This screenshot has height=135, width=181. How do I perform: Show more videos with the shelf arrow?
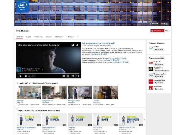(x=144, y=119)
